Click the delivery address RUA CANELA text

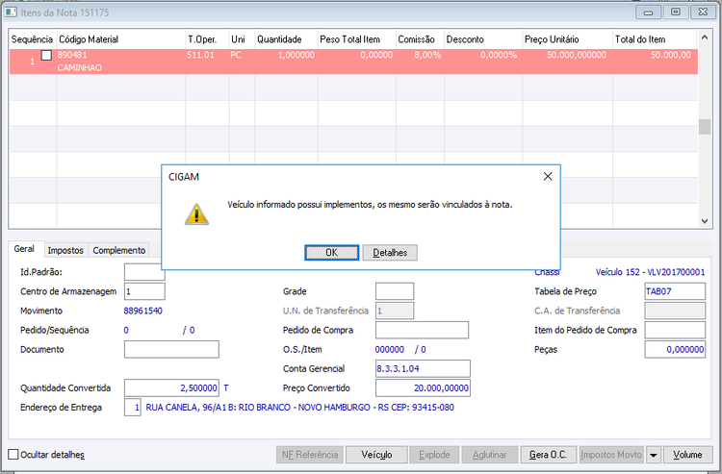[299, 408]
